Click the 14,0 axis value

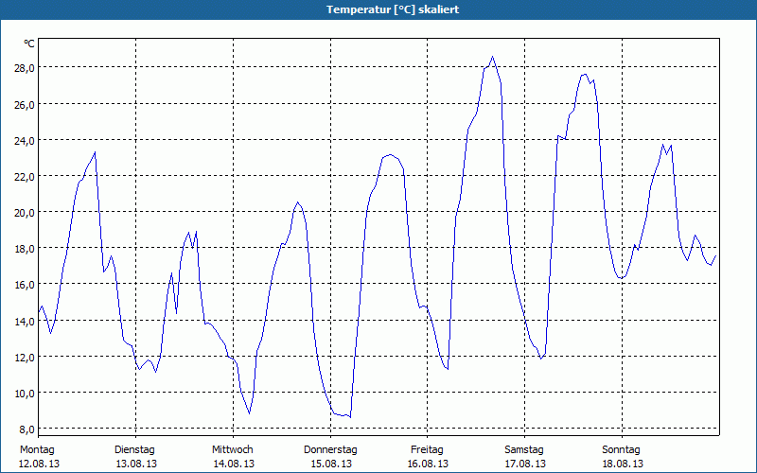click(x=25, y=321)
